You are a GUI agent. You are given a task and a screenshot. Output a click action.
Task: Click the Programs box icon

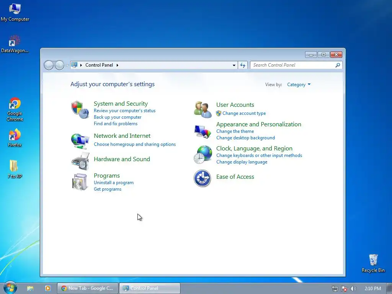[80, 182]
